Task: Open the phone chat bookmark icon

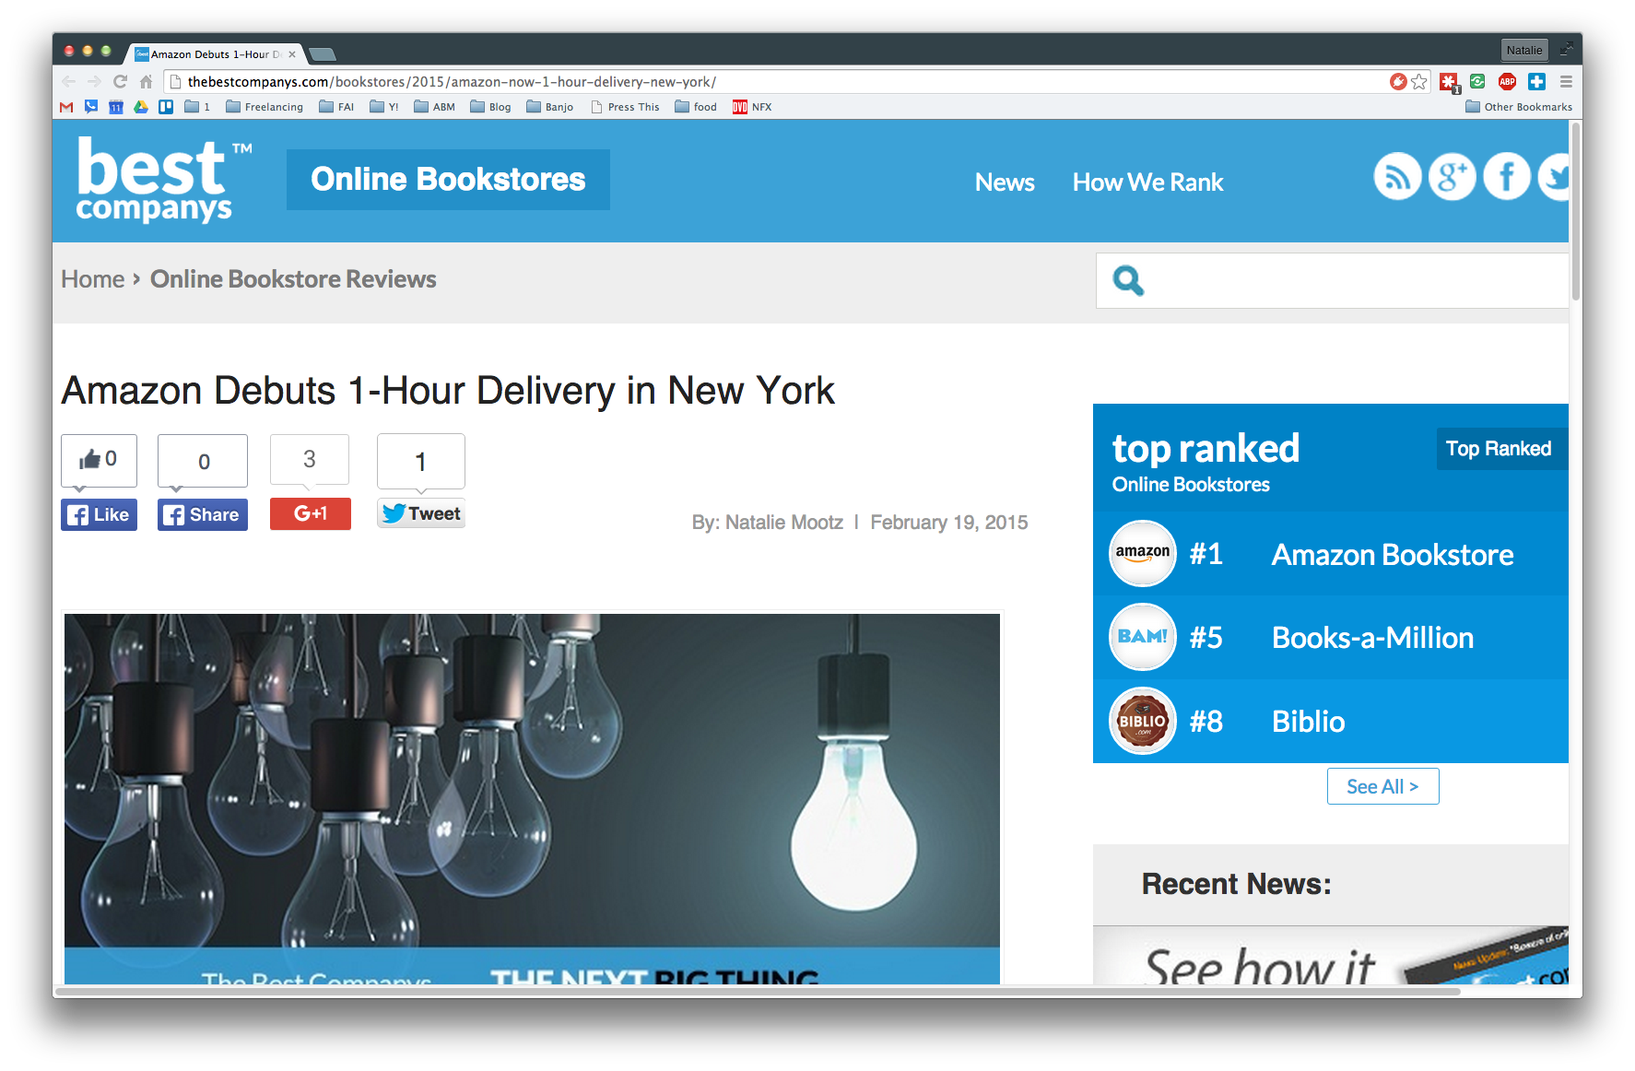Action: 91,107
